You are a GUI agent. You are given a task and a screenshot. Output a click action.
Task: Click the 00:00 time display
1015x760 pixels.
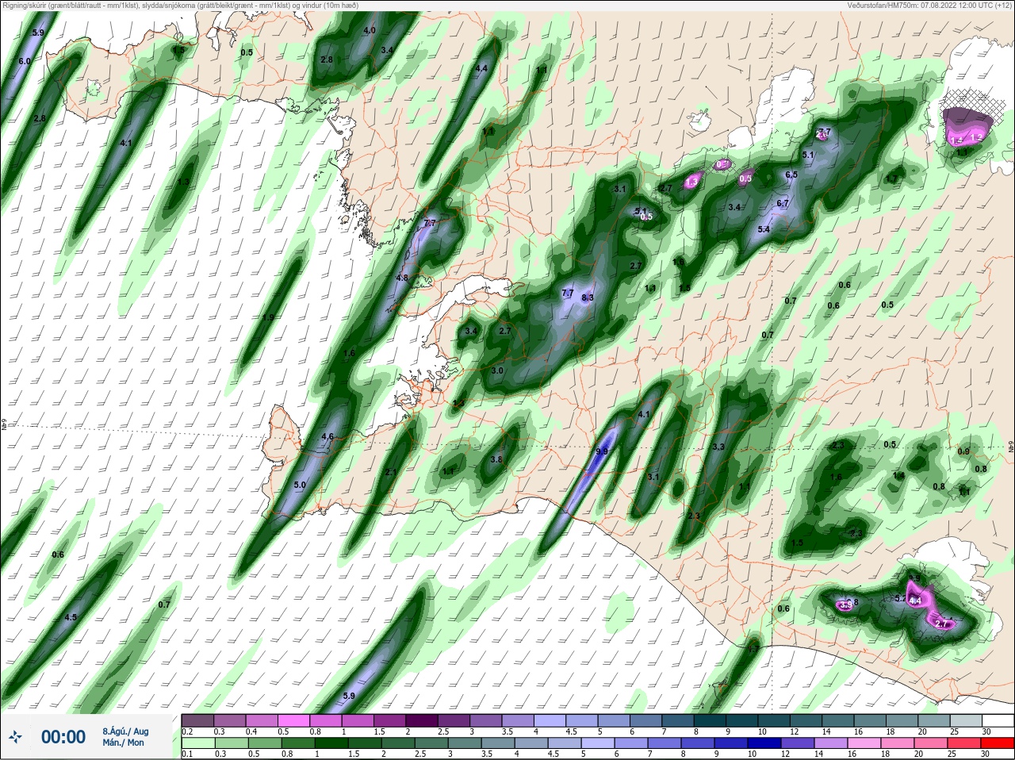pos(63,737)
